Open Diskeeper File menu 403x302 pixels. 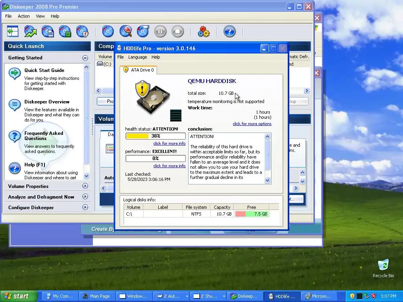pyautogui.click(x=8, y=16)
